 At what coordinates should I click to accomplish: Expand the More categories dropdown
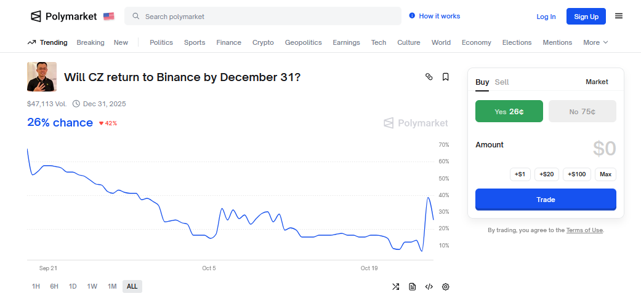(x=595, y=42)
